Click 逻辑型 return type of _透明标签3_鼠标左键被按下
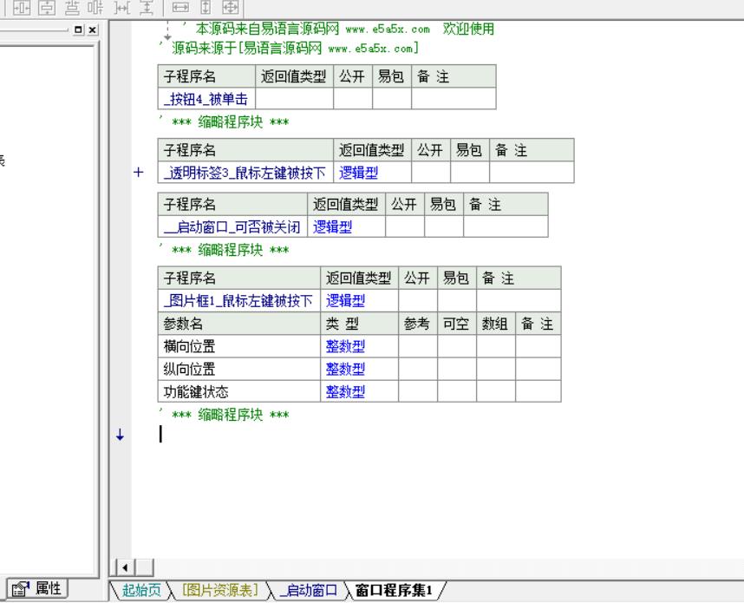The image size is (744, 603). (x=359, y=173)
